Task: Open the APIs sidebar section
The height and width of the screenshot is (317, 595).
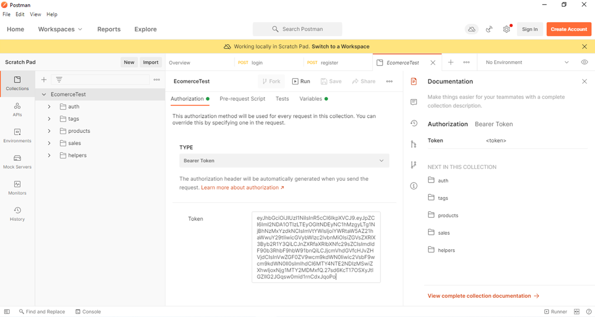Action: (17, 110)
